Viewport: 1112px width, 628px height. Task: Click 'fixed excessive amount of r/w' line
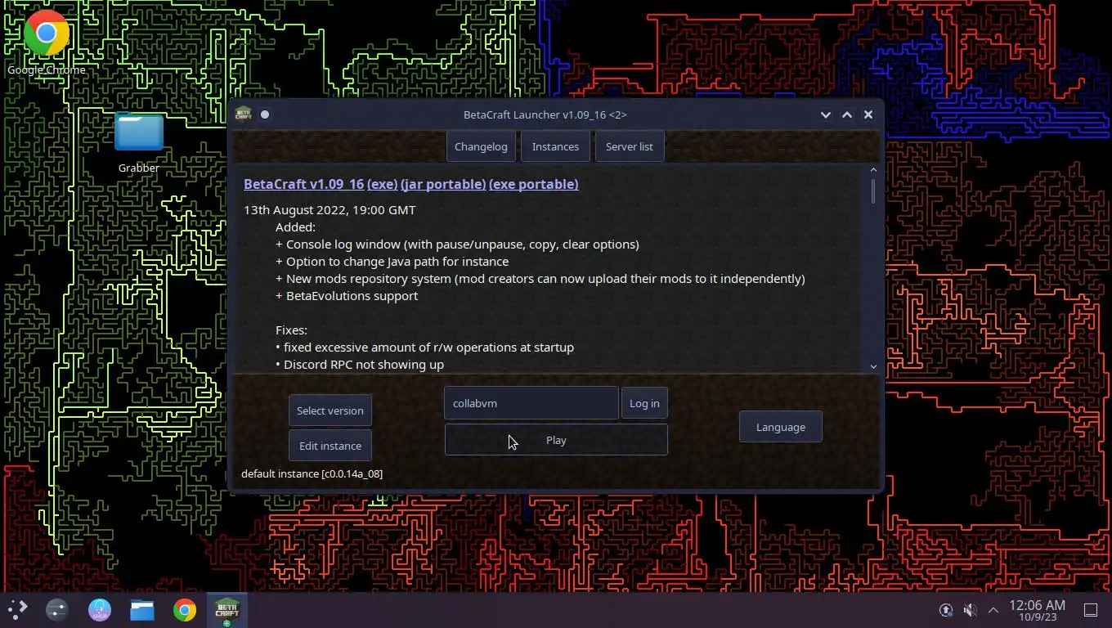click(x=424, y=347)
